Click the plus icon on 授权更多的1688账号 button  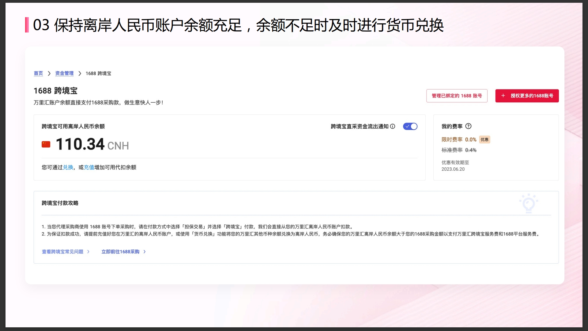503,96
